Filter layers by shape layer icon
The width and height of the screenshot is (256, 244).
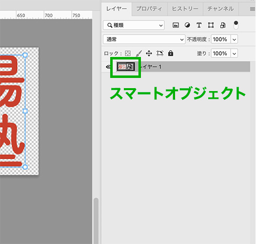[211, 25]
